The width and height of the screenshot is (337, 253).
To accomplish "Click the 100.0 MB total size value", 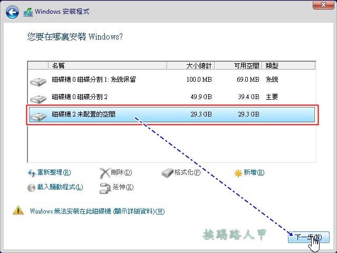I will [x=199, y=80].
